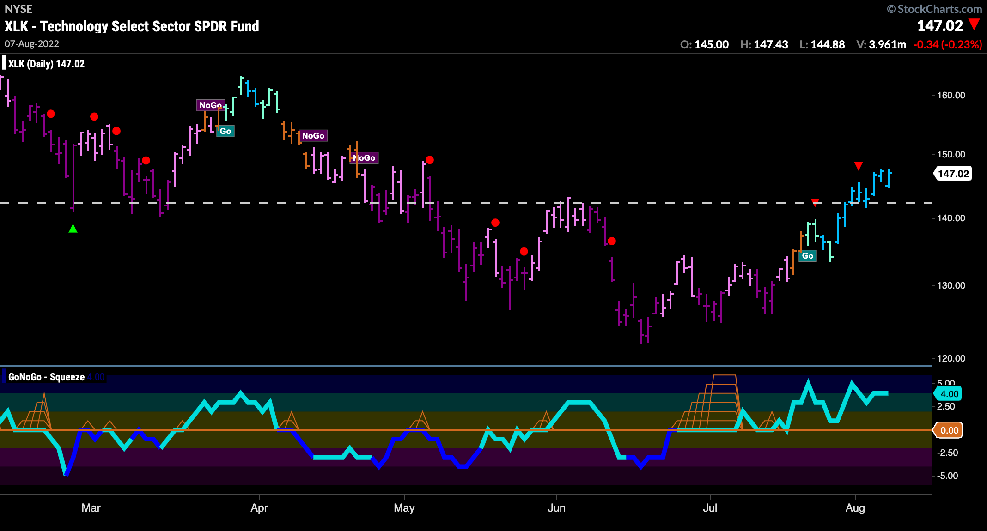Click the orange 0.00 zero-line tag
987x531 pixels.
pos(949,430)
